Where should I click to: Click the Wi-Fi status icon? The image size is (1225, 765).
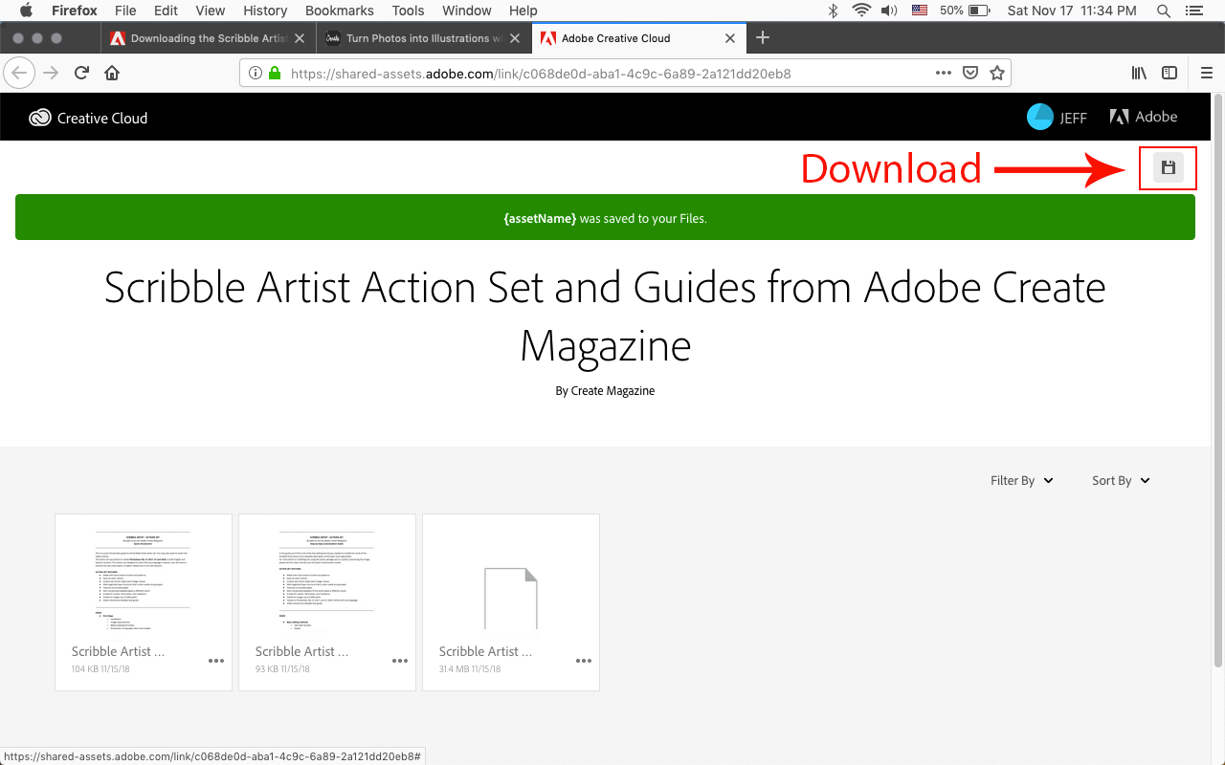861,11
